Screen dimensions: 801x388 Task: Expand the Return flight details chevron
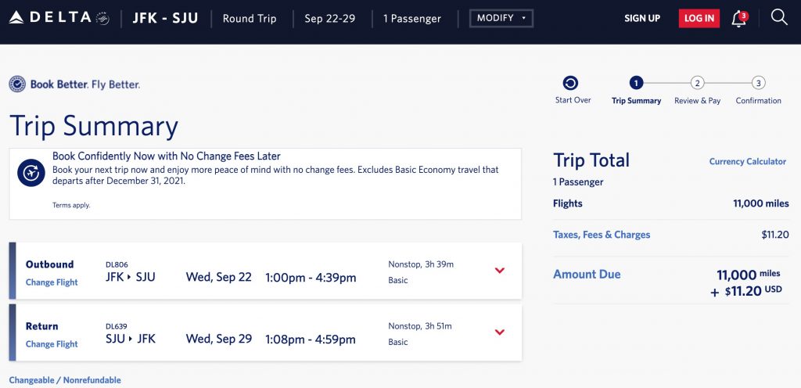click(500, 332)
